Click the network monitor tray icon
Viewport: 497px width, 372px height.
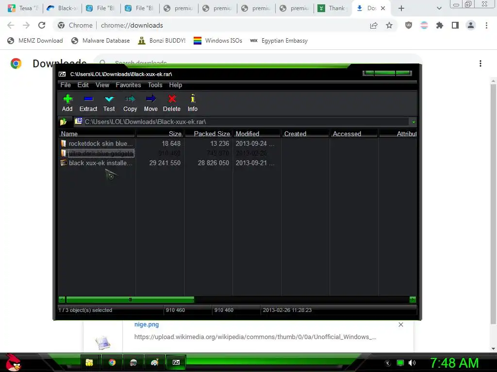click(x=400, y=363)
